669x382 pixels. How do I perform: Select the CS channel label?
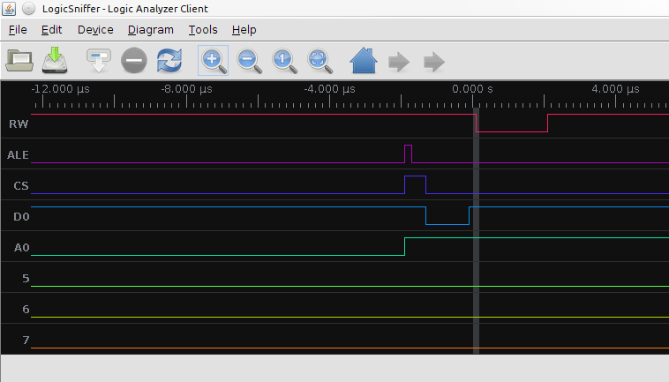tap(21, 186)
